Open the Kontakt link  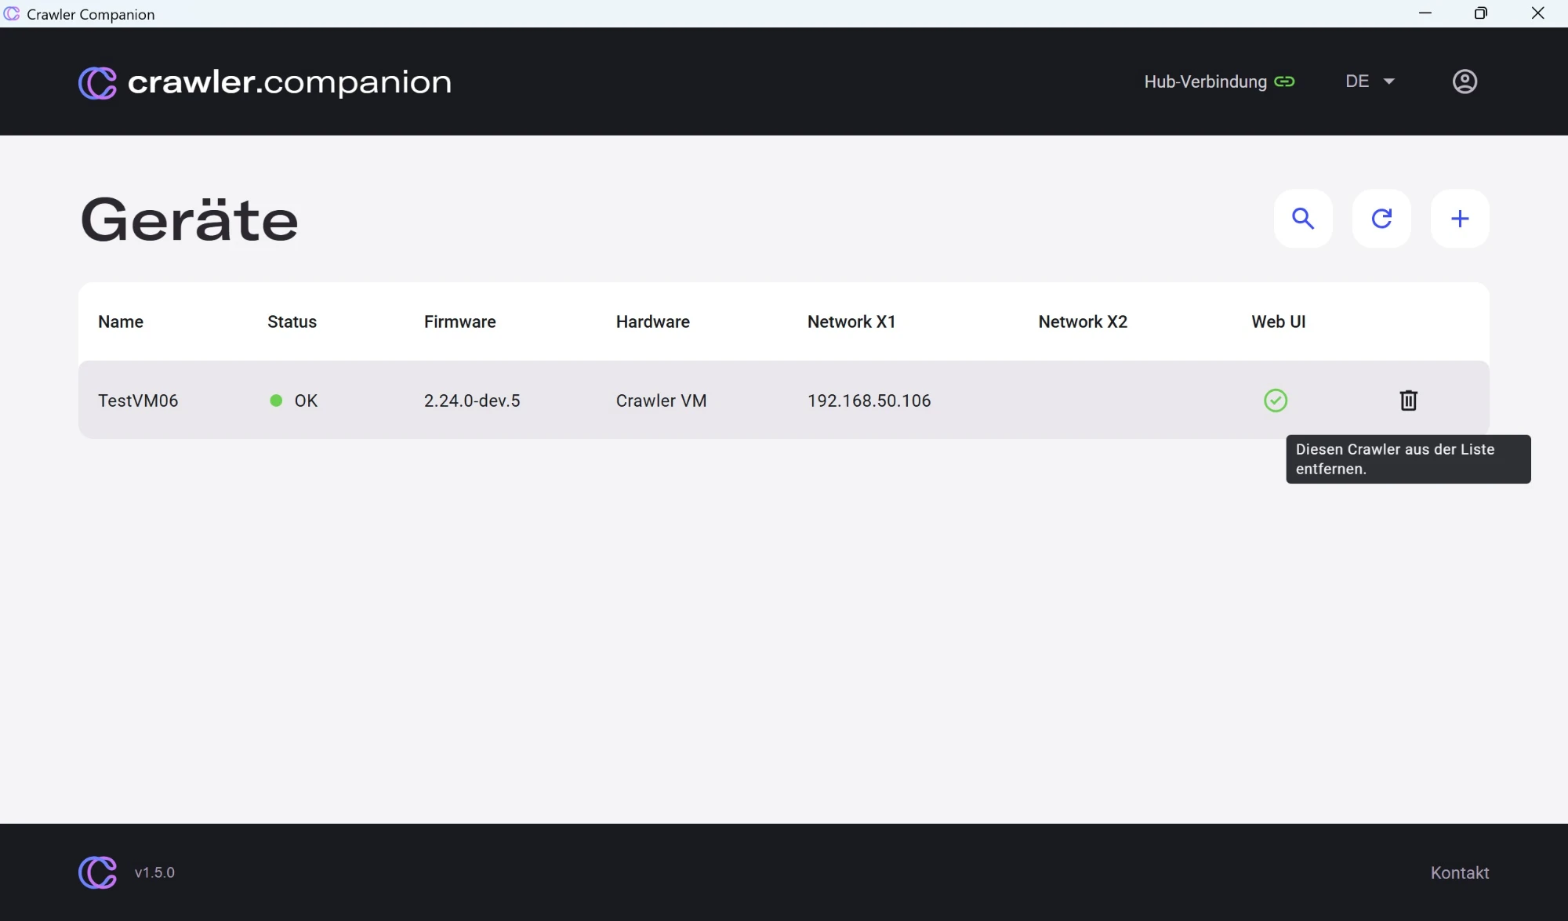(x=1459, y=872)
